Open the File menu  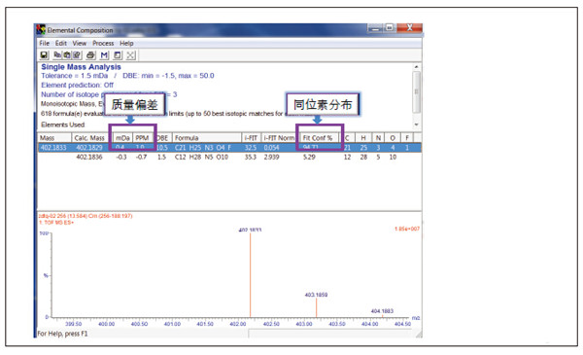[45, 43]
